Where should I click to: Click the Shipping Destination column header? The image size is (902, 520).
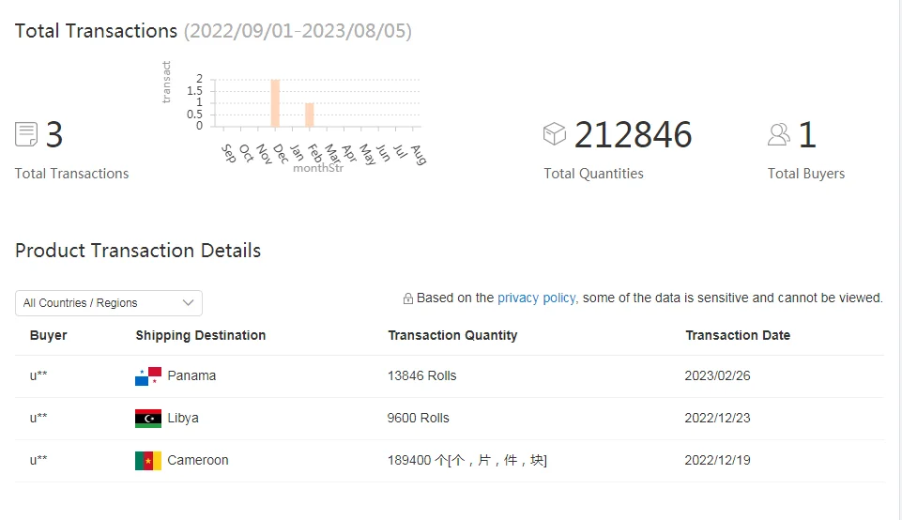200,335
